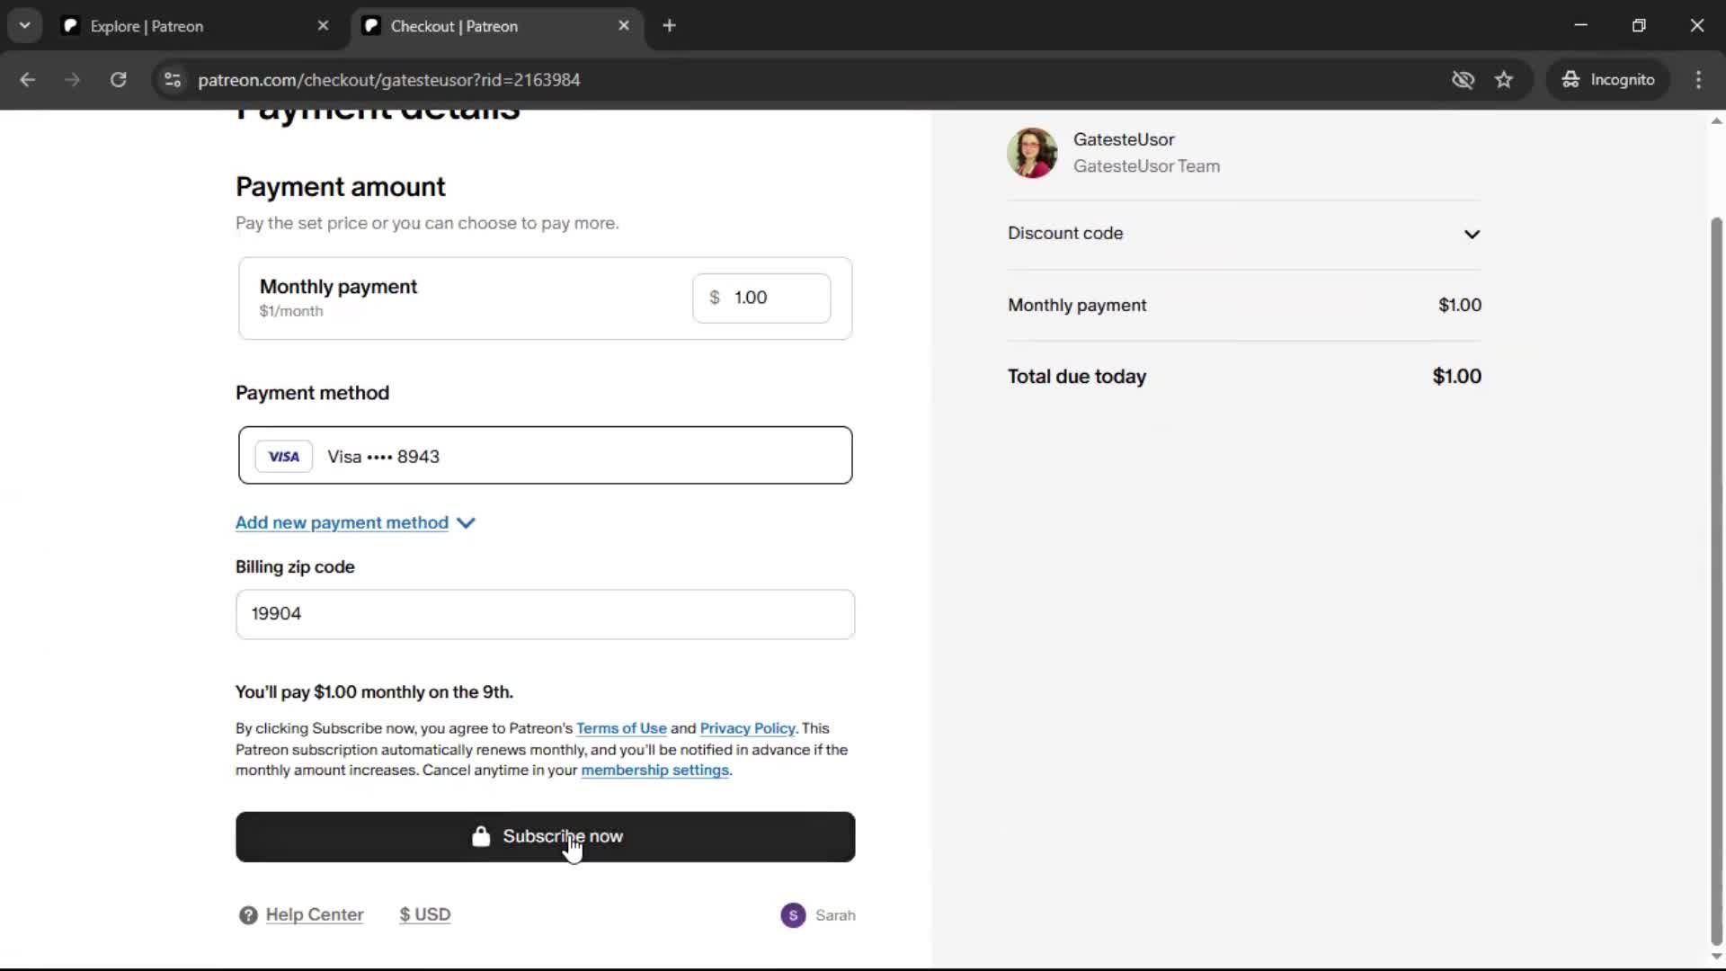The height and width of the screenshot is (971, 1726).
Task: Click the Incognito indicator
Action: point(1608,80)
